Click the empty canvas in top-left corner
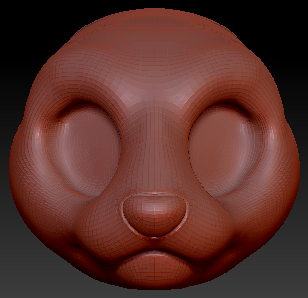This screenshot has height=298, width=308. click(x=15, y=15)
